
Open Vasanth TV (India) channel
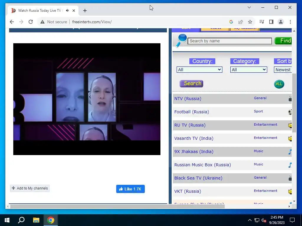tap(194, 138)
